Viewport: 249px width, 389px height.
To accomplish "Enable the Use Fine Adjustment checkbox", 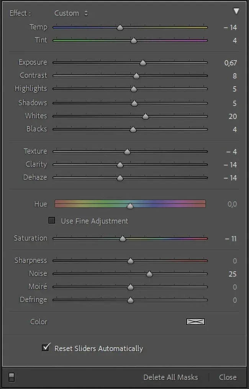I will pos(52,220).
